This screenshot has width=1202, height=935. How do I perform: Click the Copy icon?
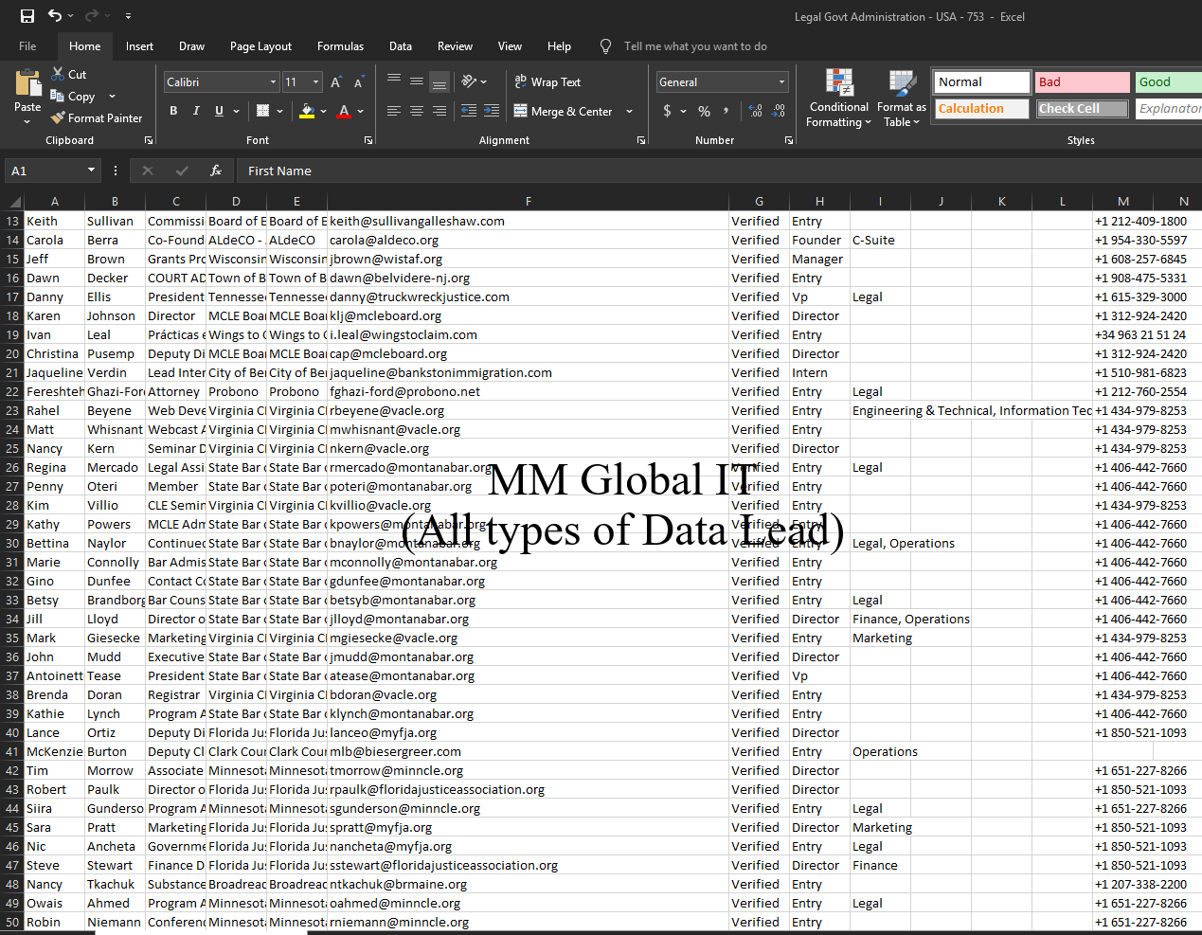58,96
